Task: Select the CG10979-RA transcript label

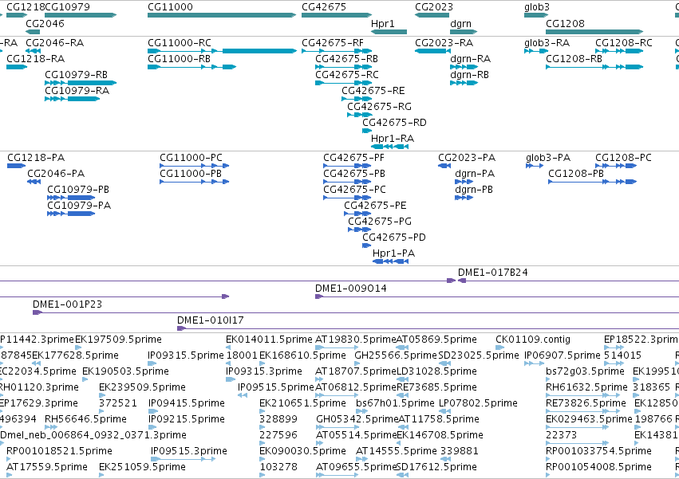Action: coord(77,90)
